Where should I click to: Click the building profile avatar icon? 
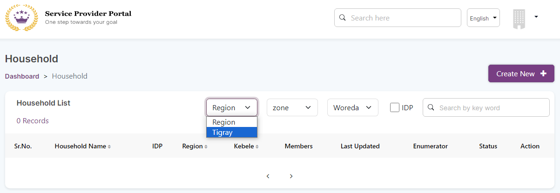pos(519,19)
